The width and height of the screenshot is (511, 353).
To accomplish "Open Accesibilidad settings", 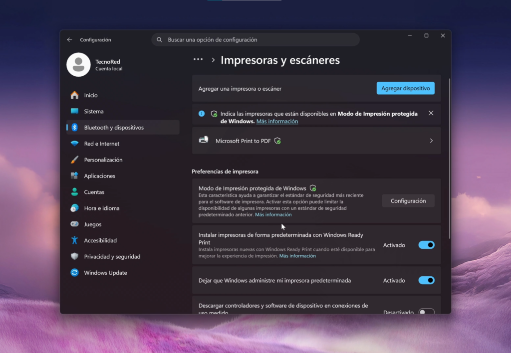I will [123, 240].
